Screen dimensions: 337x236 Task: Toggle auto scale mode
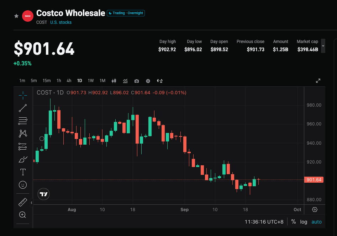point(317,222)
